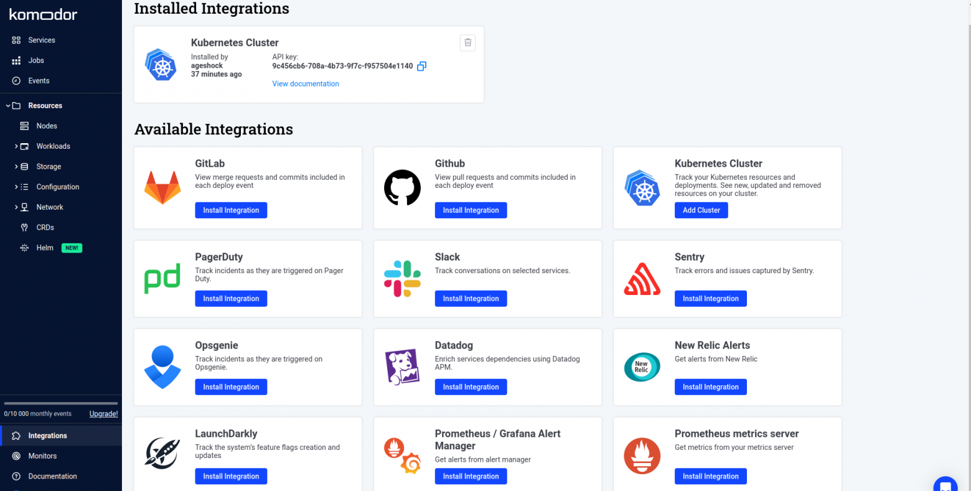This screenshot has width=971, height=491.
Task: Click the Upgrade! link
Action: pyautogui.click(x=103, y=414)
